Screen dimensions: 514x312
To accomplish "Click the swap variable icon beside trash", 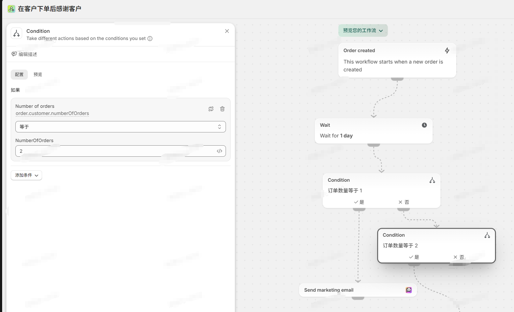I will click(x=211, y=109).
